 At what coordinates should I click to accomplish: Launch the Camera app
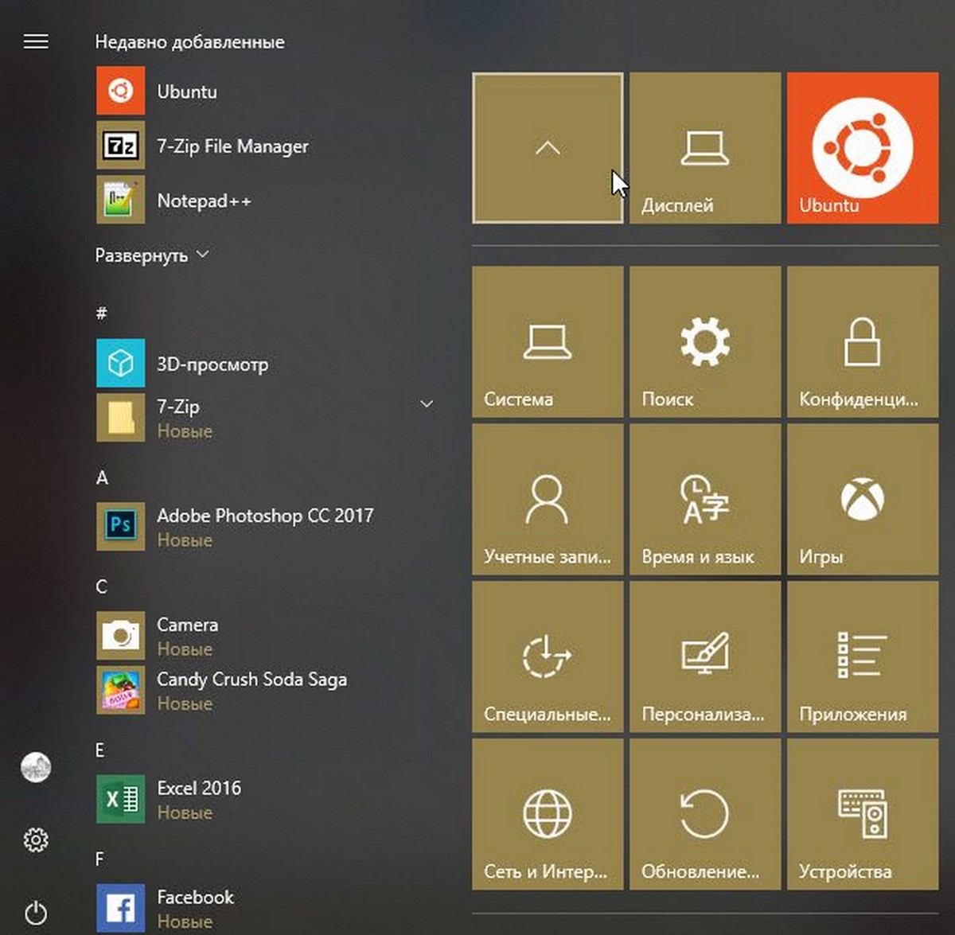click(266, 636)
